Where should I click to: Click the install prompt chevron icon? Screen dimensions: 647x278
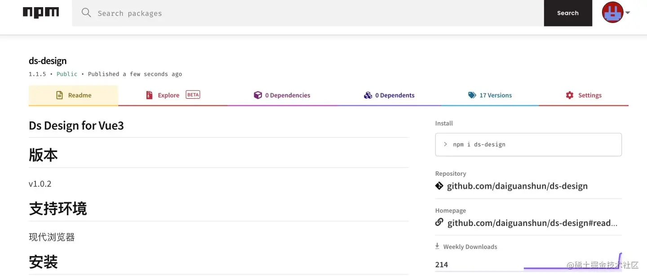(x=445, y=144)
